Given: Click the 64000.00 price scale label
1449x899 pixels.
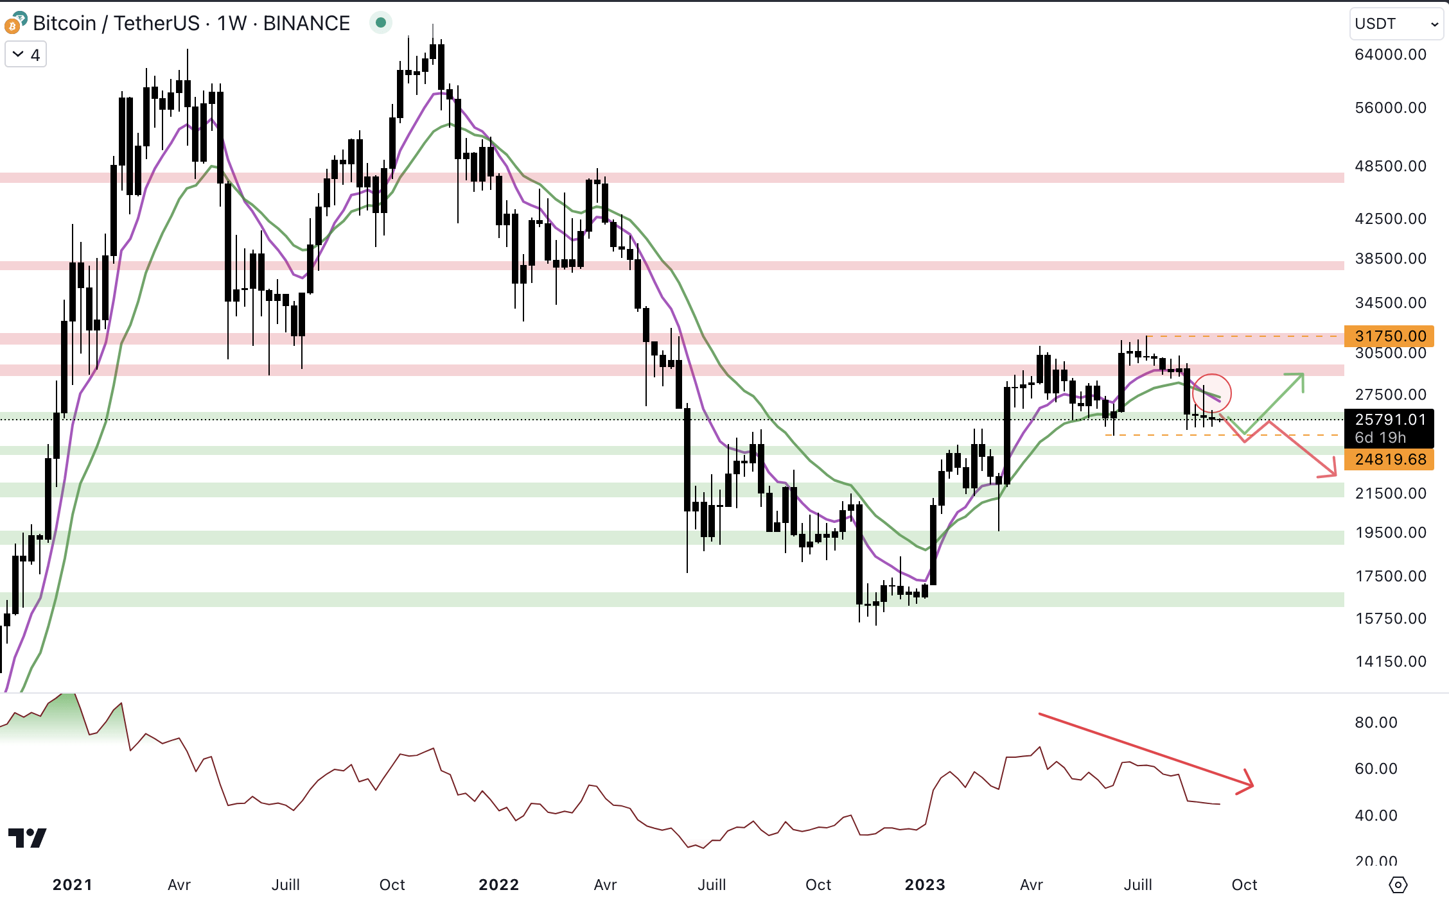Looking at the screenshot, I should 1390,55.
